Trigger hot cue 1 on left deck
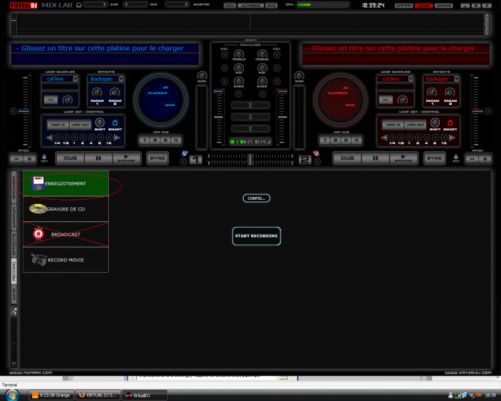 [145, 140]
